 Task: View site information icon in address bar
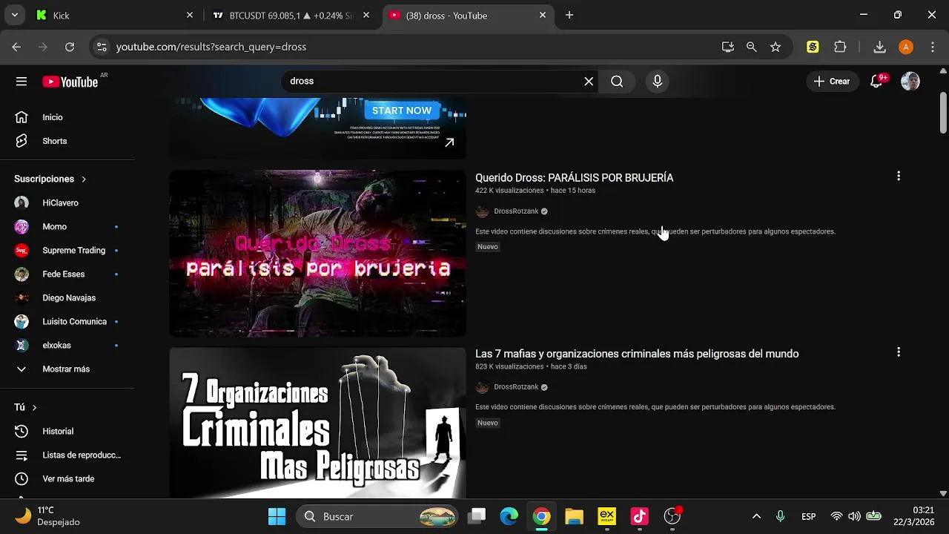point(102,47)
